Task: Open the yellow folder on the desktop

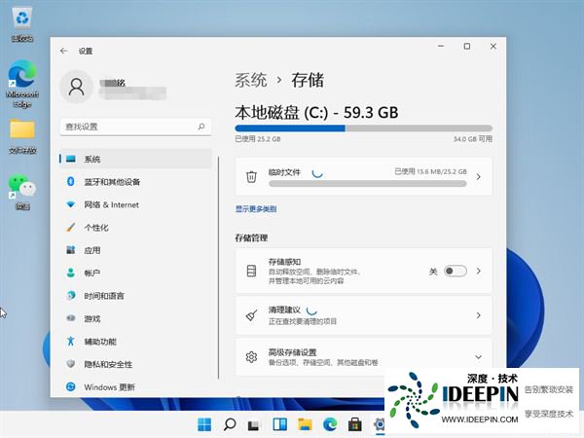Action: pyautogui.click(x=22, y=136)
